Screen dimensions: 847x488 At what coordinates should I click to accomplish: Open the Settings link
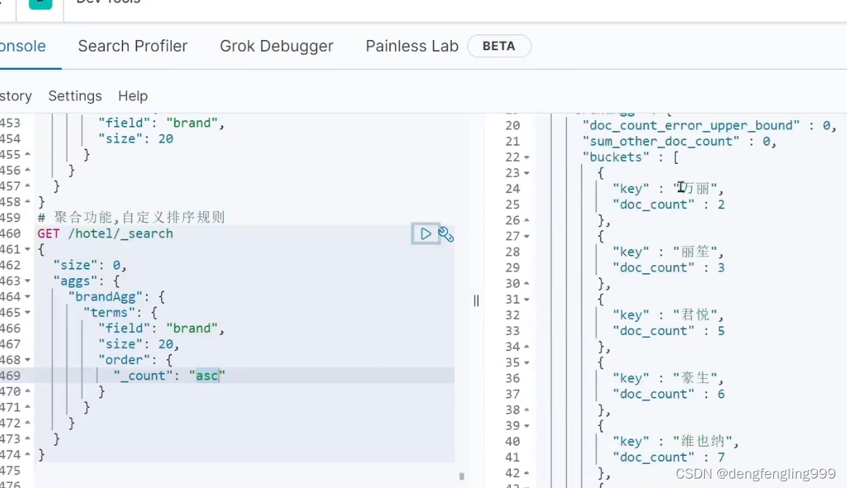click(x=75, y=96)
